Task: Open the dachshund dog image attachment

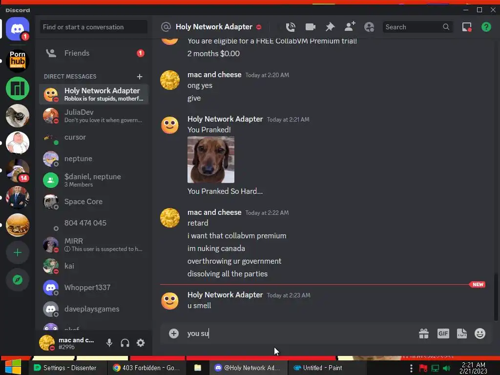Action: point(211,160)
